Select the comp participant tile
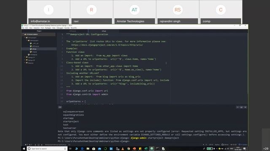Screen dimensions: 270x151 pos(221,12)
